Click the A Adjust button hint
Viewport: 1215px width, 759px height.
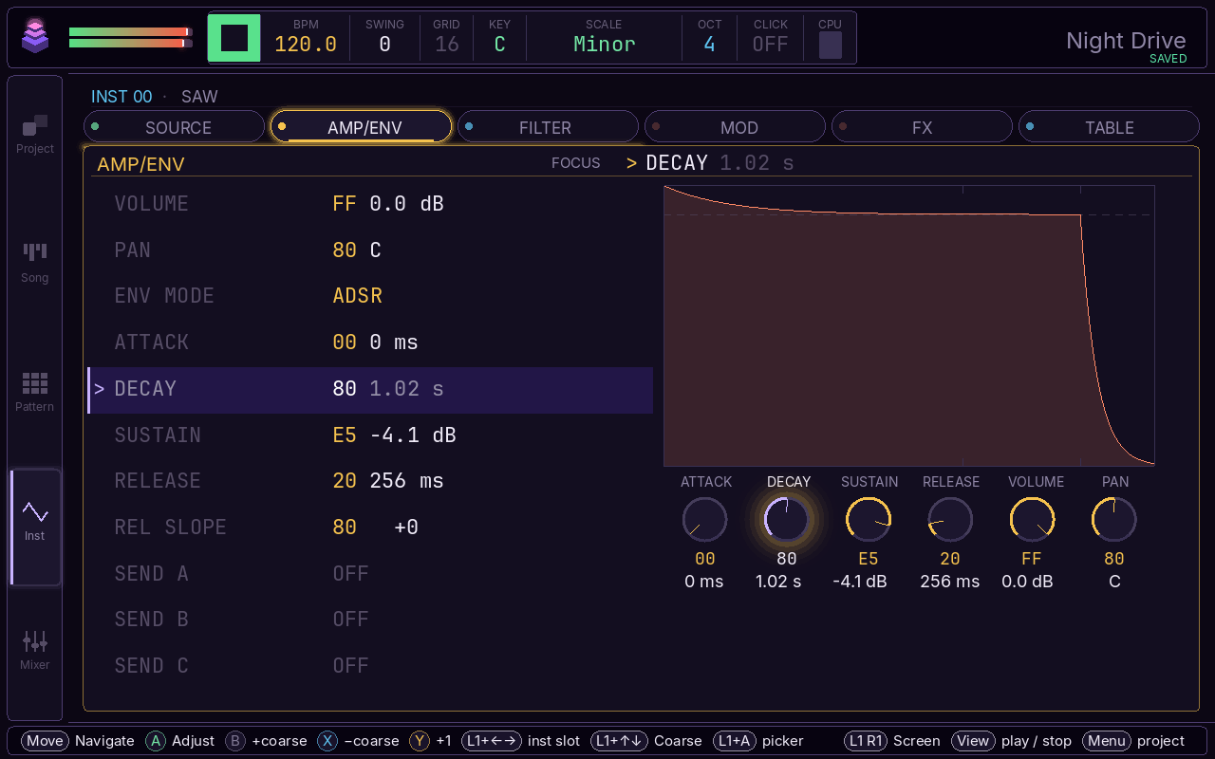[180, 741]
